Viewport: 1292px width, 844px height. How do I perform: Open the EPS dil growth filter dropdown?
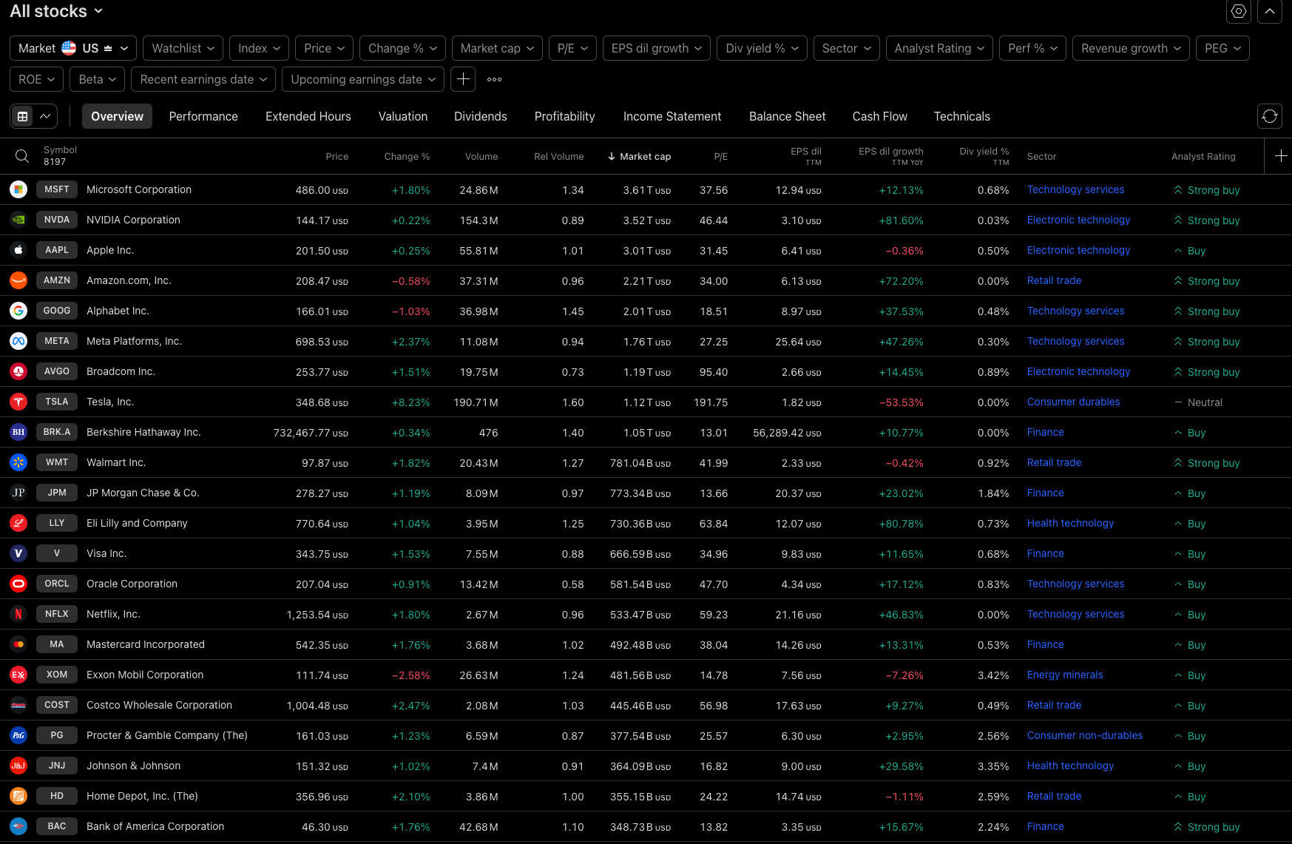point(657,48)
